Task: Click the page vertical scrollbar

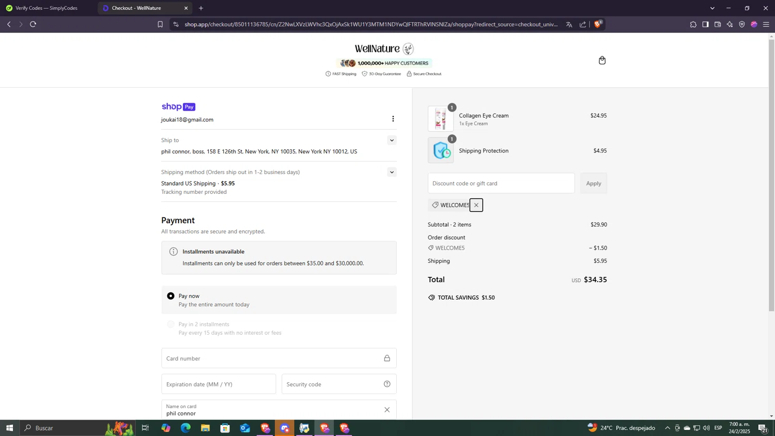Action: pyautogui.click(x=771, y=176)
